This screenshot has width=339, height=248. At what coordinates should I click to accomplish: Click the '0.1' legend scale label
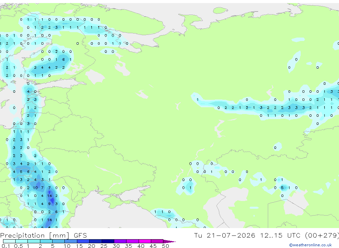click(6, 246)
